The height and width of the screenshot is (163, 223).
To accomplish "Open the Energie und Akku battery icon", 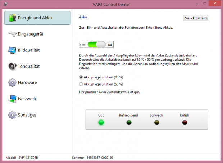I will click(x=12, y=18).
